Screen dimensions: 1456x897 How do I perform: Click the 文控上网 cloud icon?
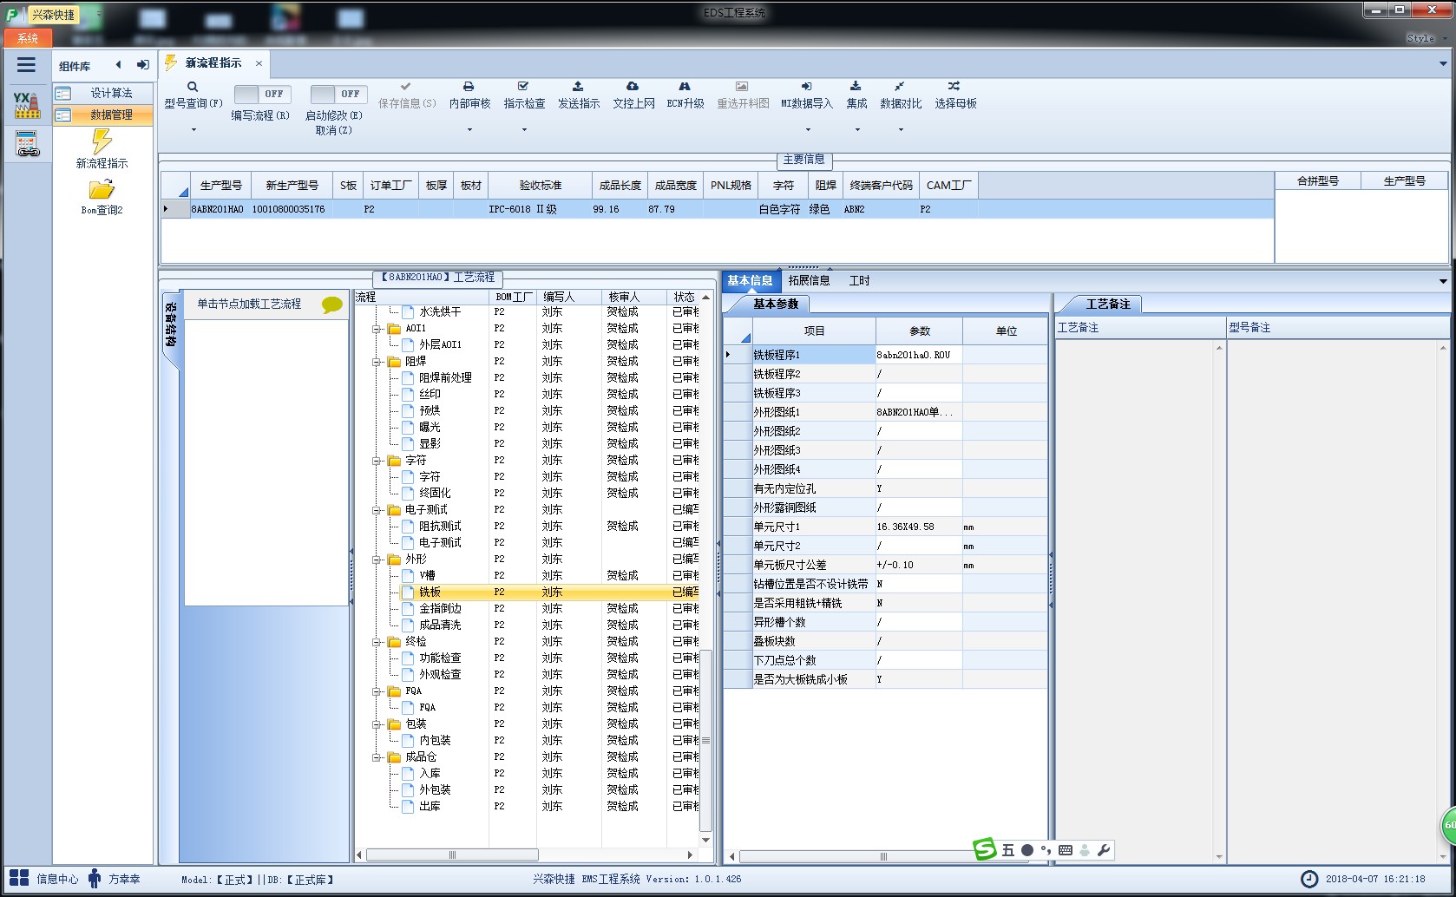pos(633,87)
